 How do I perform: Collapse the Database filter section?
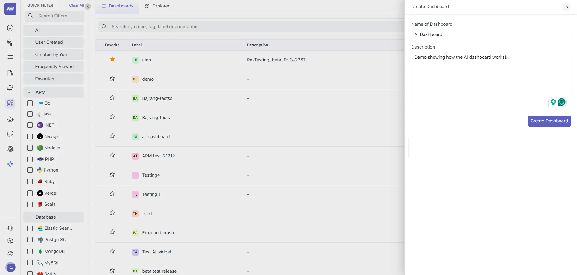pyautogui.click(x=29, y=217)
